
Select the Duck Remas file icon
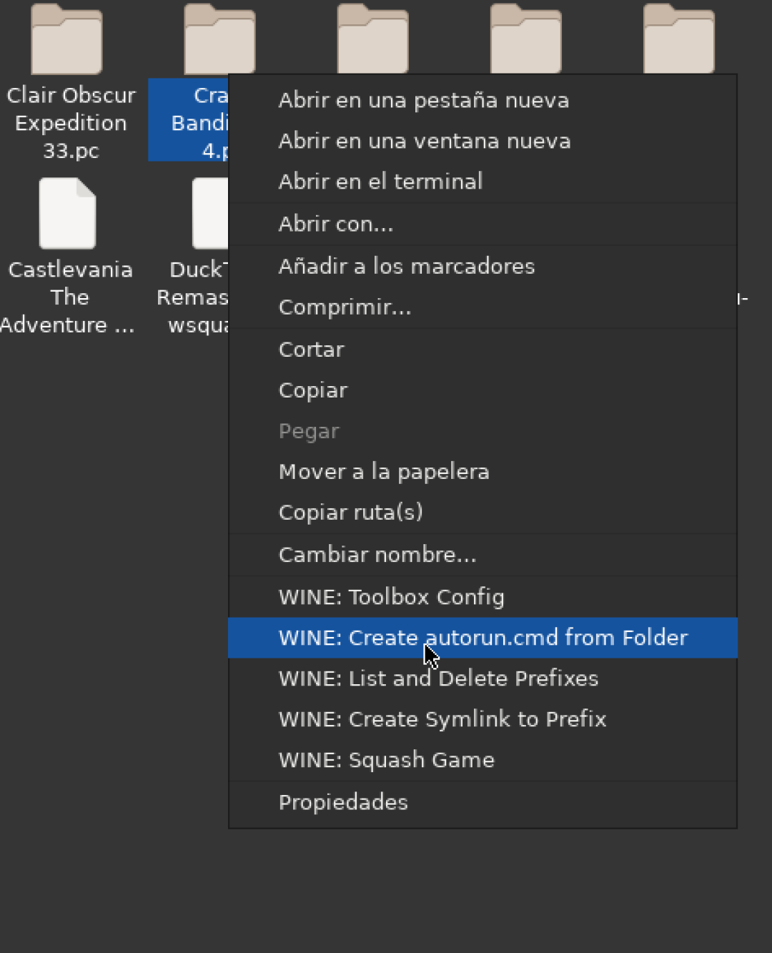point(210,213)
